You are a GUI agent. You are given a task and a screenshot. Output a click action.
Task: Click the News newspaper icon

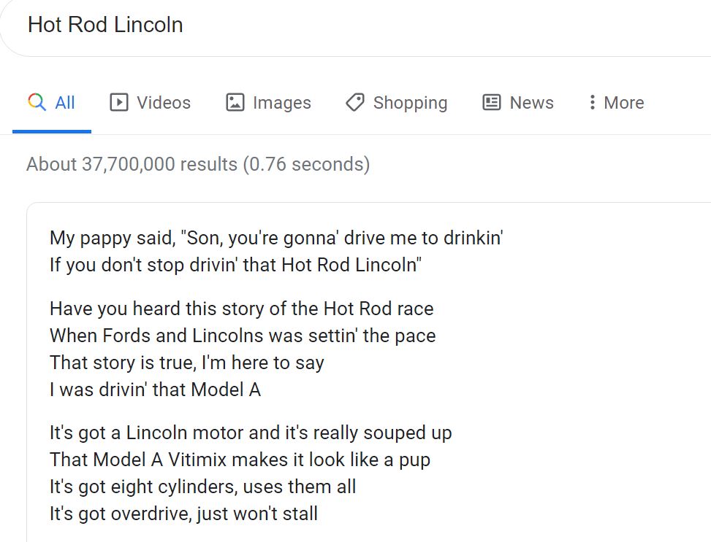click(492, 102)
